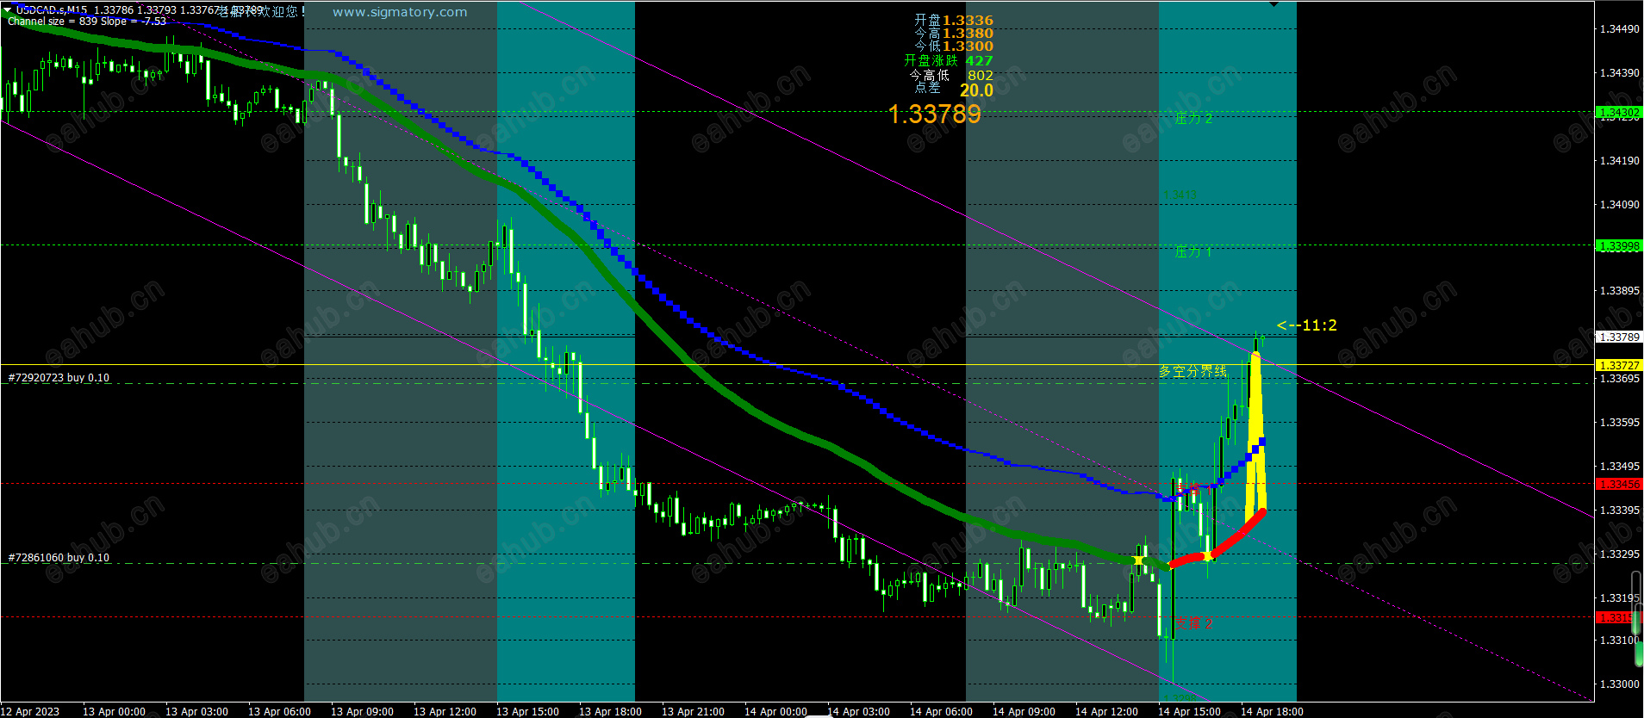This screenshot has width=1644, height=718.
Task: Select the 开盘 1.3336 open price label
Action: (954, 20)
